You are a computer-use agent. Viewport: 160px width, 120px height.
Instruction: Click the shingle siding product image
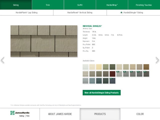pyautogui.click(x=44, y=41)
